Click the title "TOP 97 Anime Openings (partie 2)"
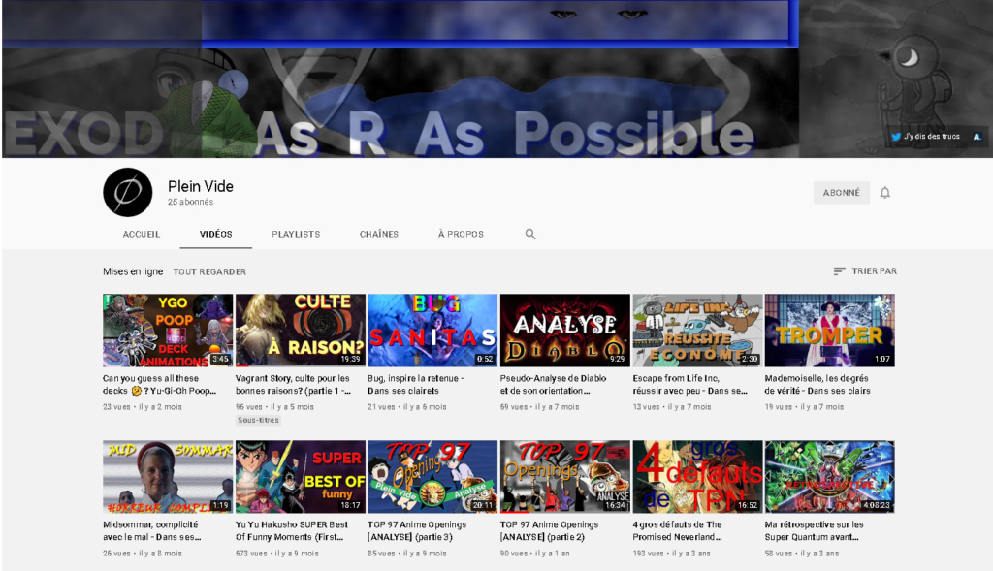Screen dimensions: 993x571 pos(549,530)
